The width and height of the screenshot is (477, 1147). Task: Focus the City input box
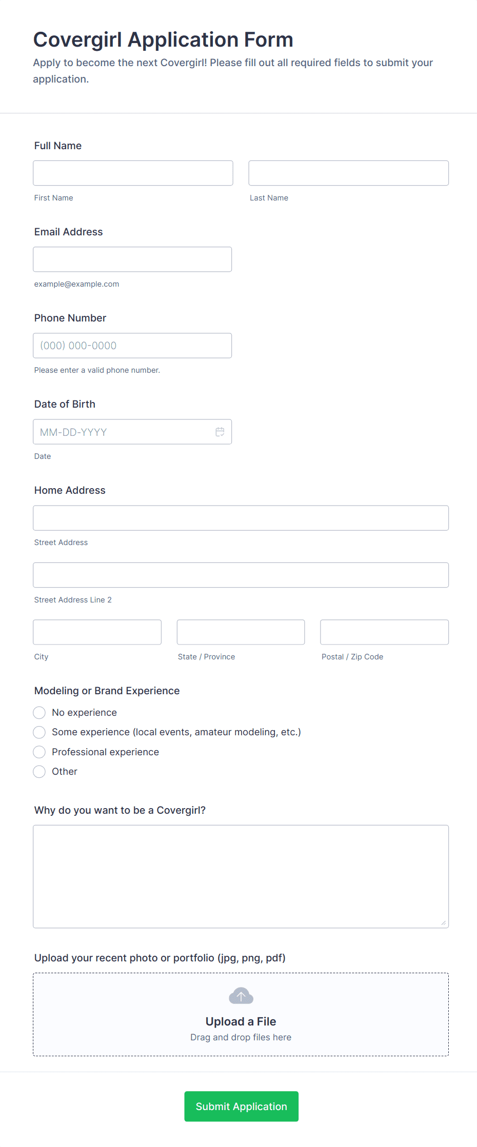coord(97,632)
